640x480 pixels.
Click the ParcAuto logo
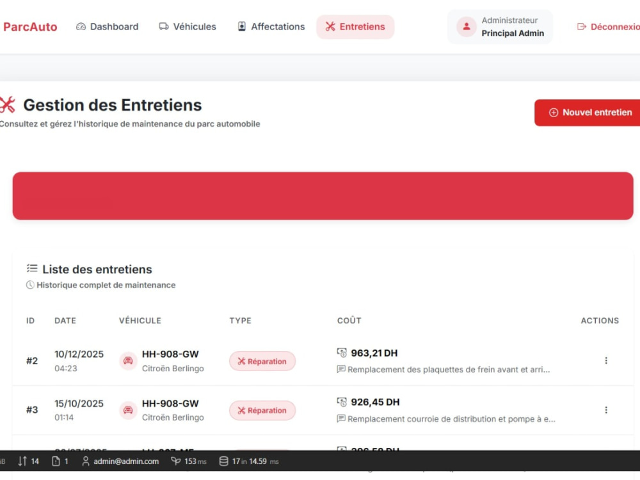[30, 26]
